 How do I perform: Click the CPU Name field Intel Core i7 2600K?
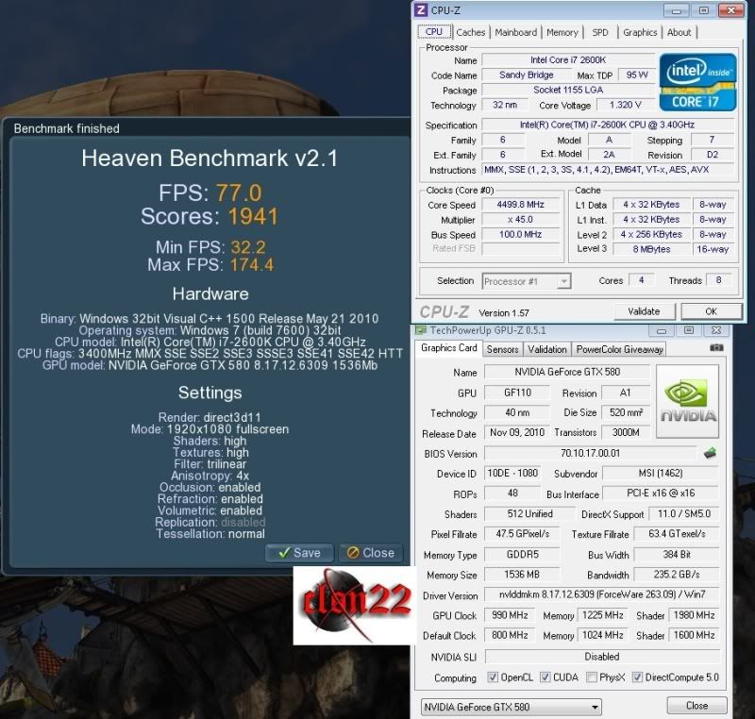coord(568,60)
